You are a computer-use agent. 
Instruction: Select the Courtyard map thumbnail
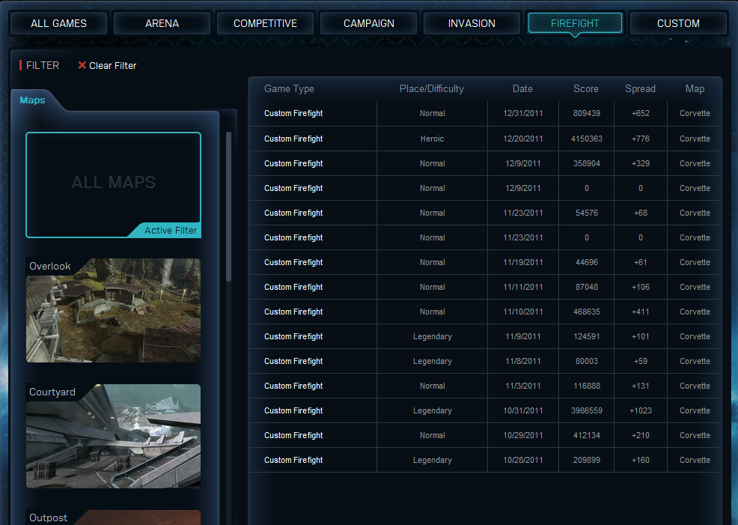pyautogui.click(x=114, y=436)
